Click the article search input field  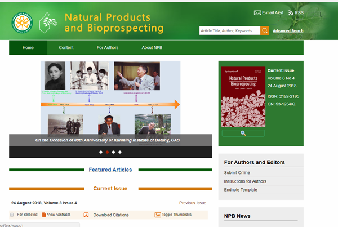(230, 30)
